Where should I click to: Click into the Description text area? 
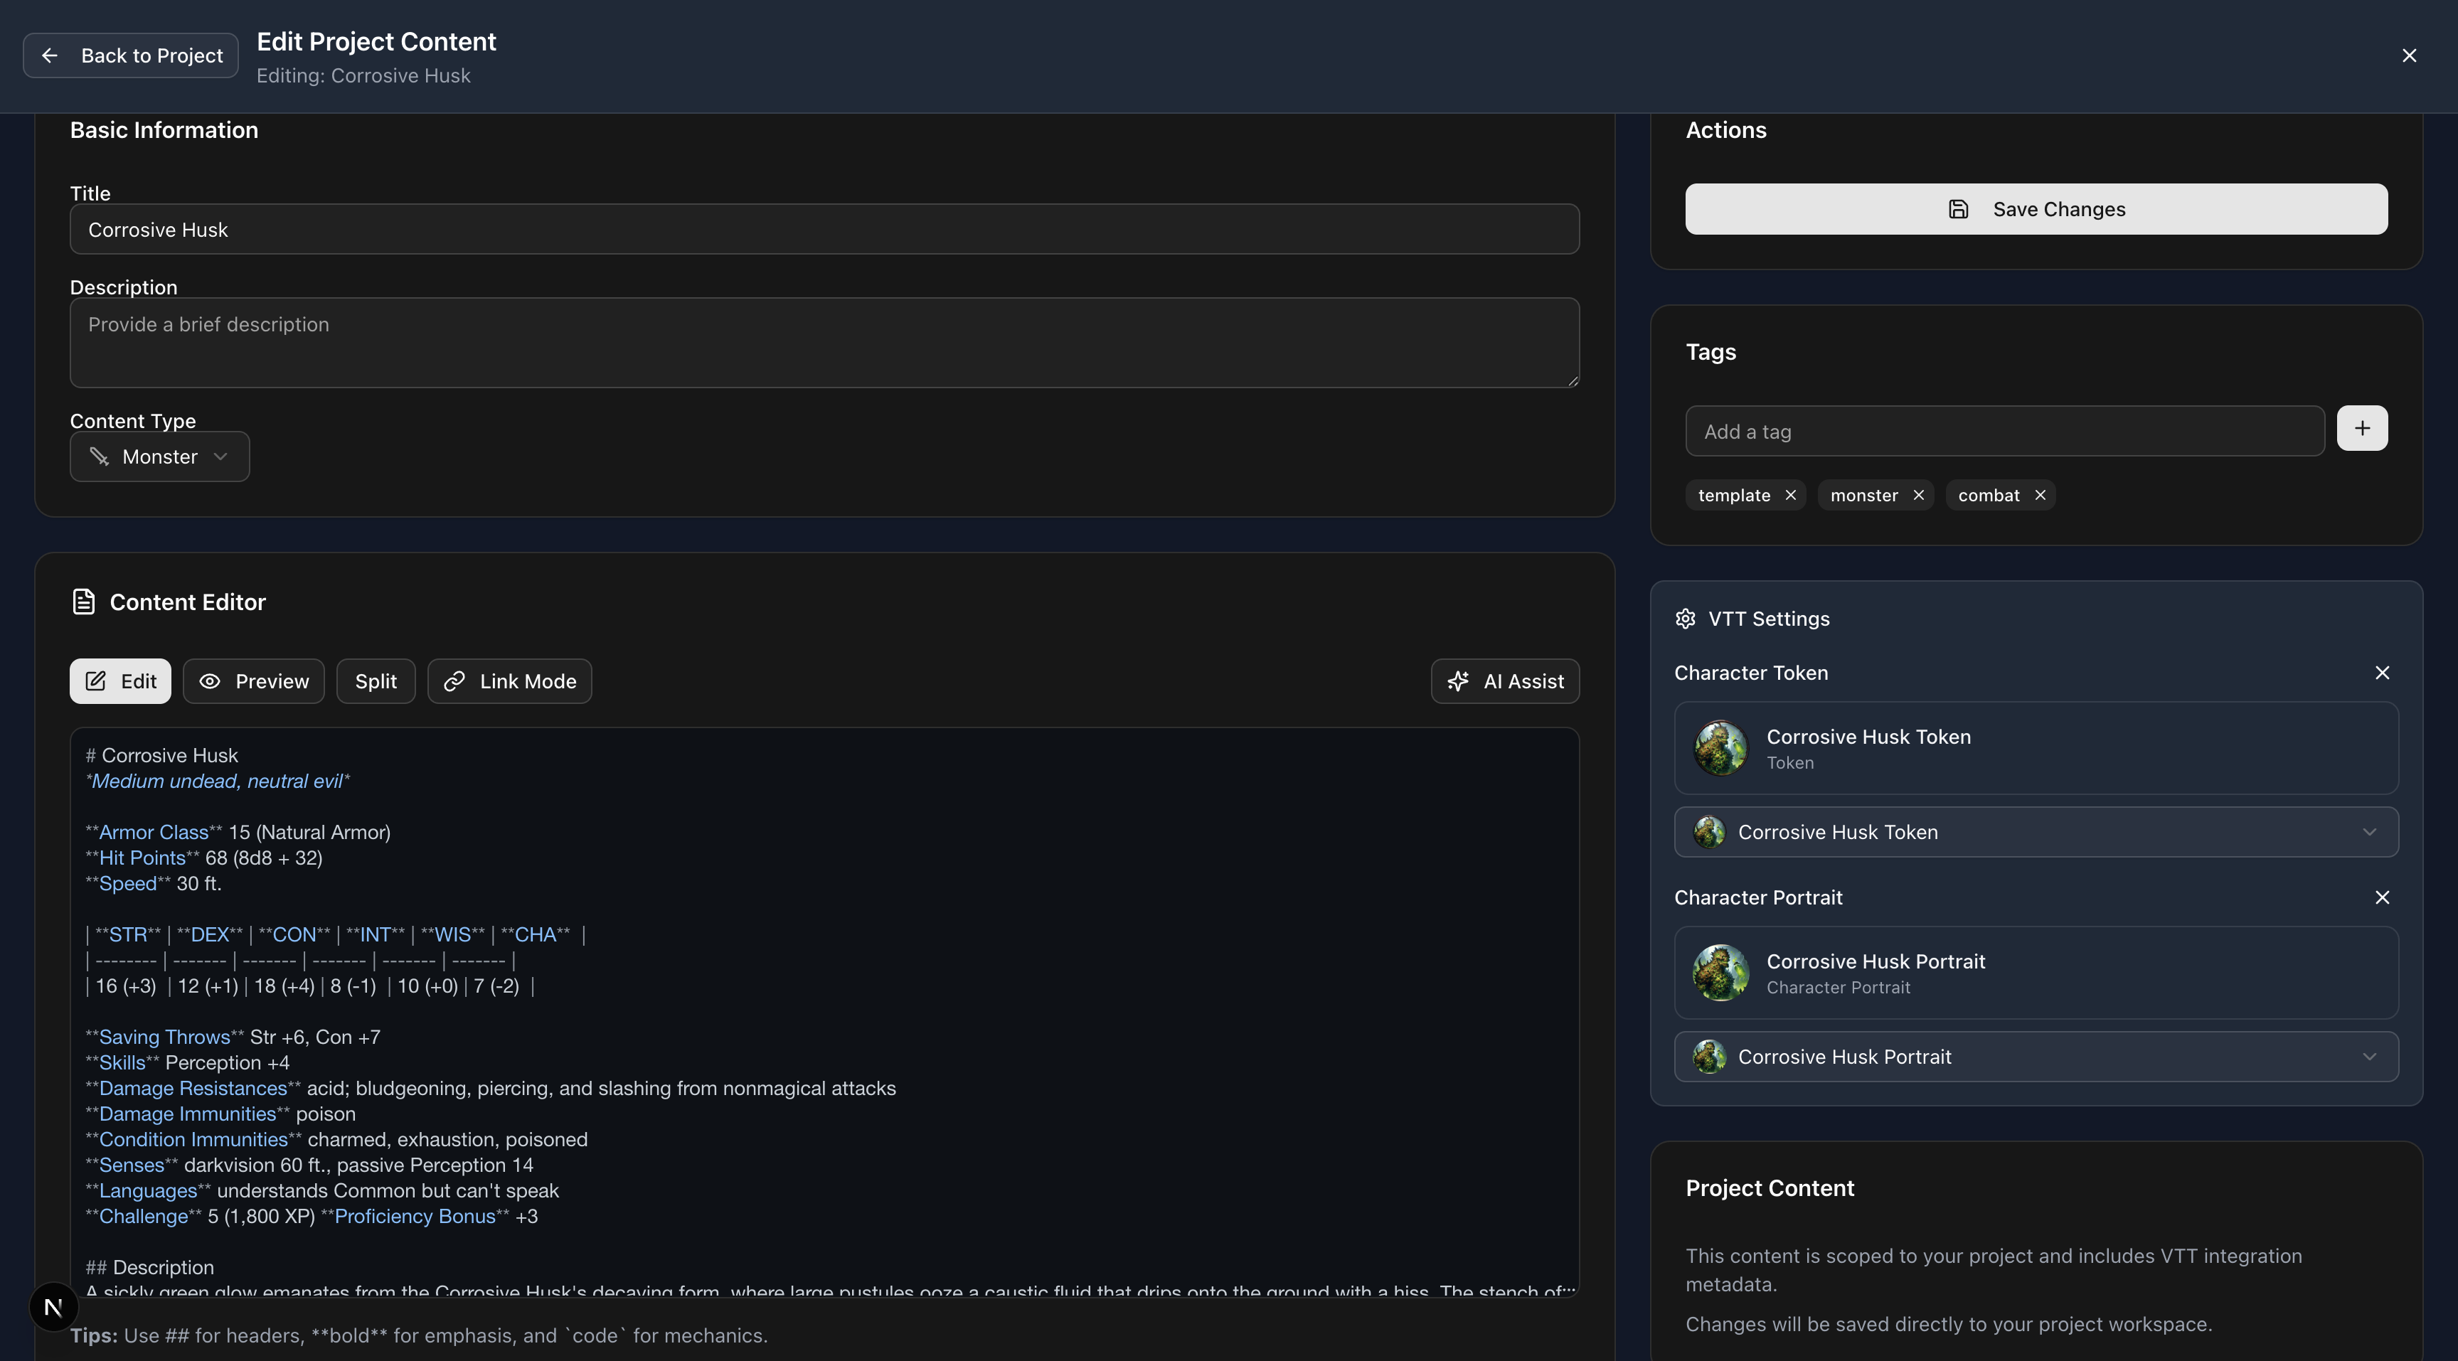(824, 343)
